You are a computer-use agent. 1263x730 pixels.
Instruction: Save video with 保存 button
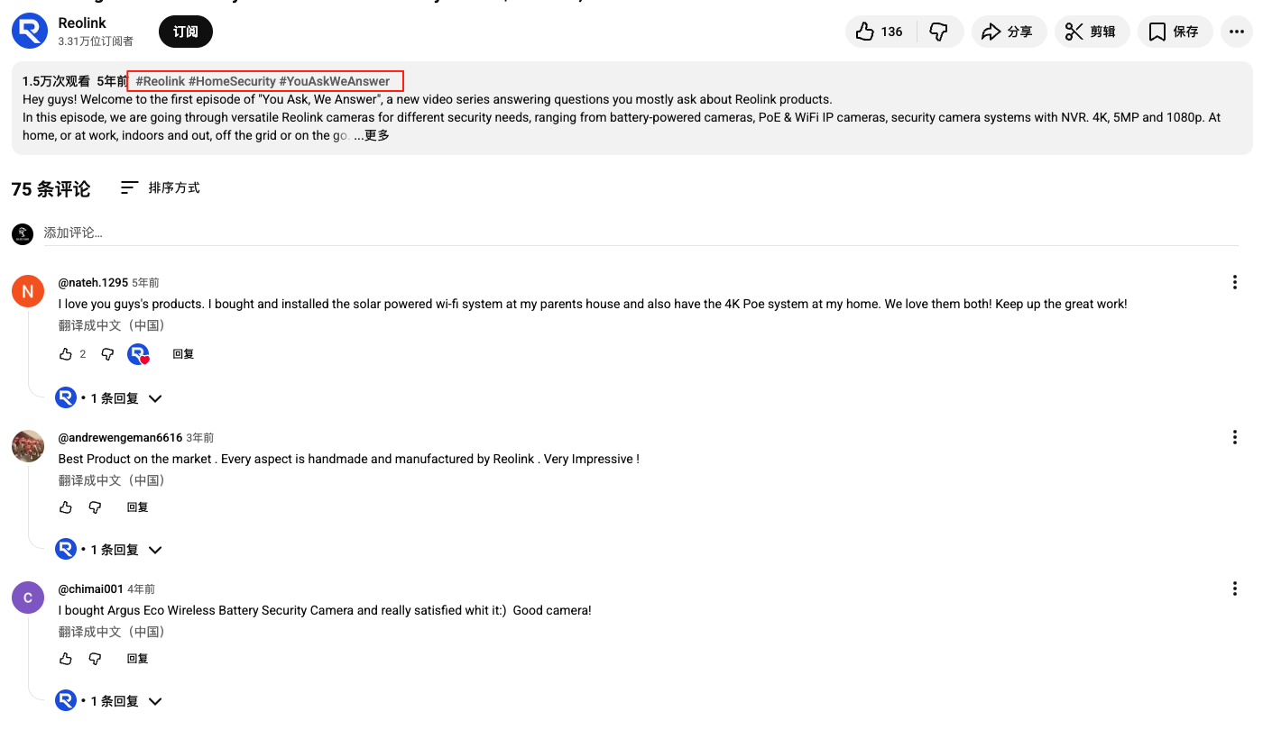click(1175, 32)
